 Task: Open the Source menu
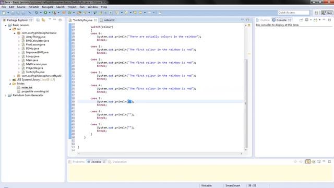(21, 7)
